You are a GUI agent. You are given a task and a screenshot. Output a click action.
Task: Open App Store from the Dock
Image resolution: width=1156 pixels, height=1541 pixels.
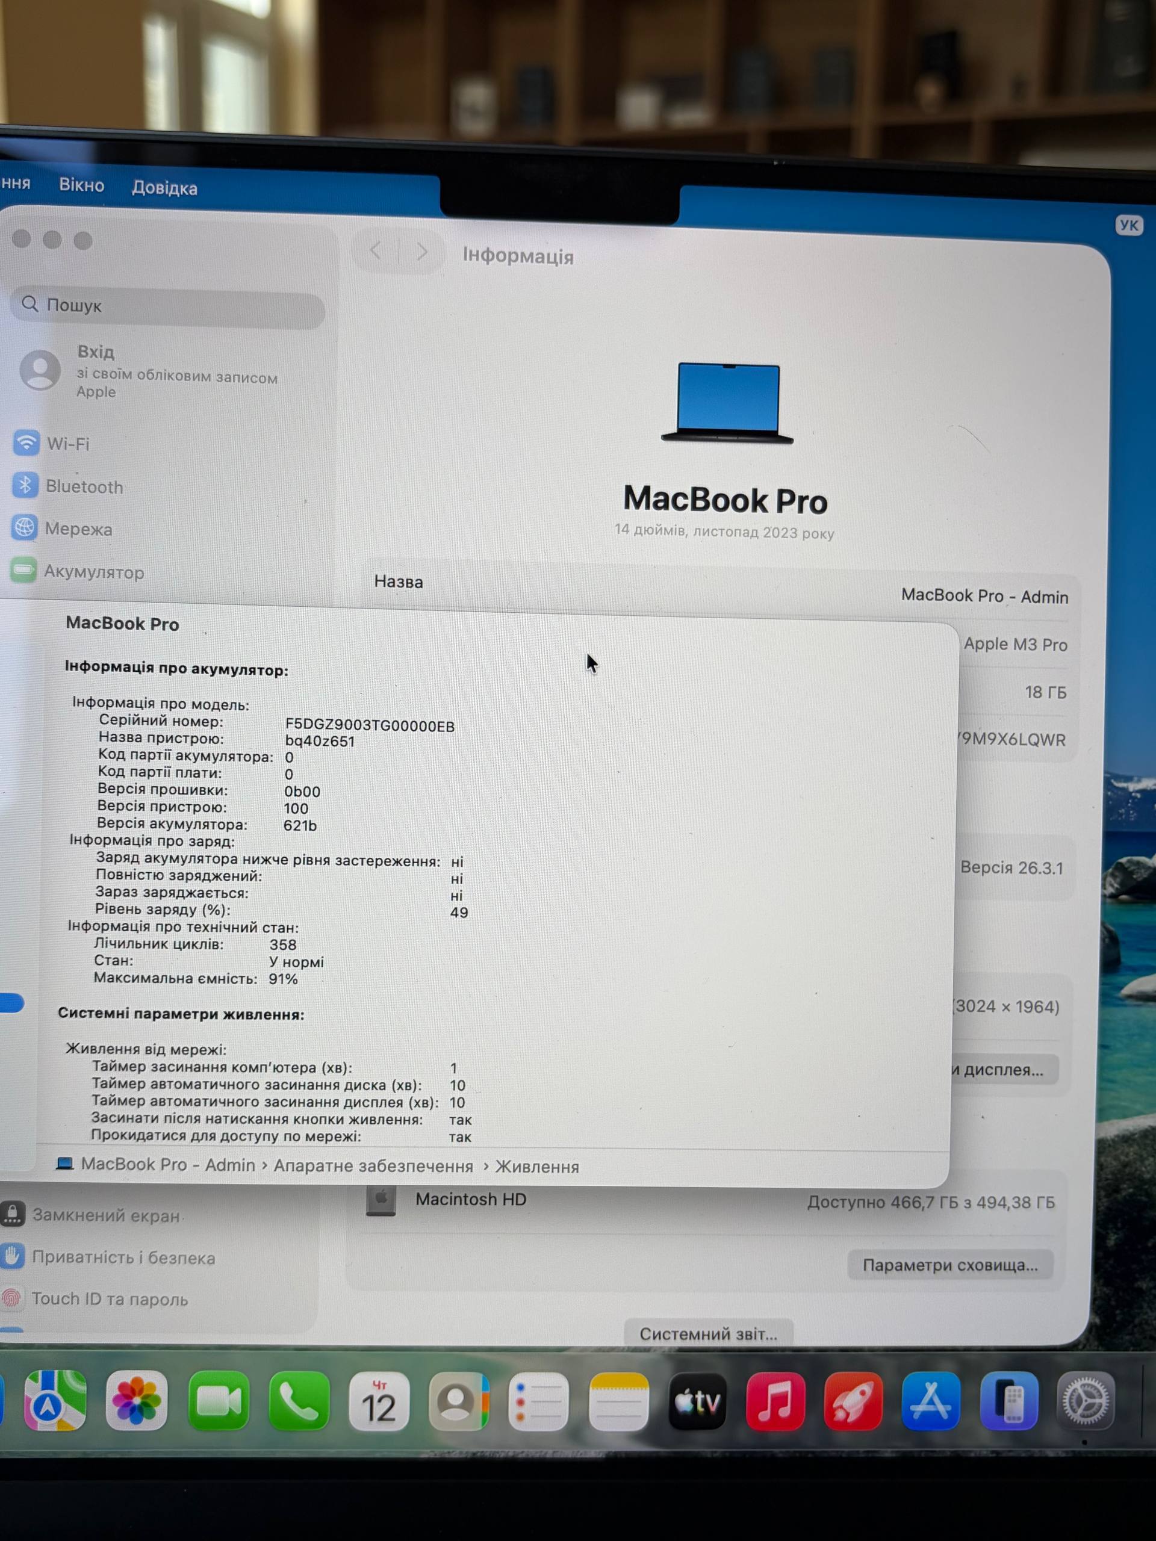pos(931,1401)
